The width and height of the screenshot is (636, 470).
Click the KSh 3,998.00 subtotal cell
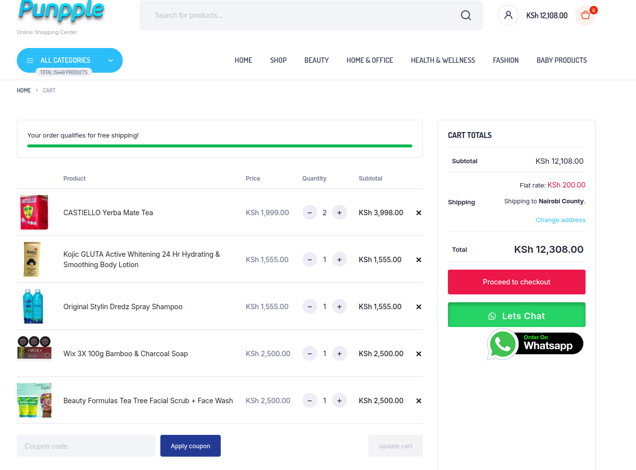click(x=381, y=213)
